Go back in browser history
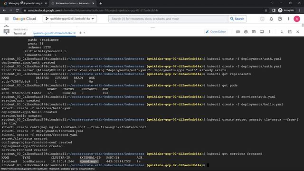Viewport: 304px width, 171px height. (4, 10)
